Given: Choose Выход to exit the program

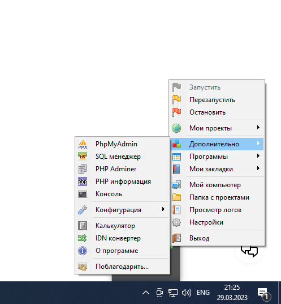Looking at the screenshot, I should (x=217, y=238).
